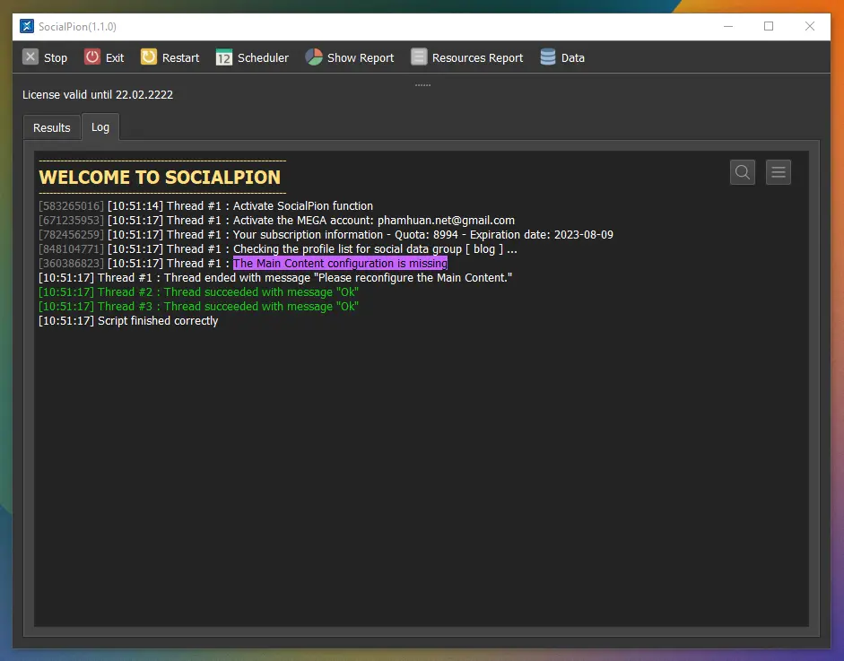Minimize the SocialPion window
The width and height of the screenshot is (844, 661).
727,26
